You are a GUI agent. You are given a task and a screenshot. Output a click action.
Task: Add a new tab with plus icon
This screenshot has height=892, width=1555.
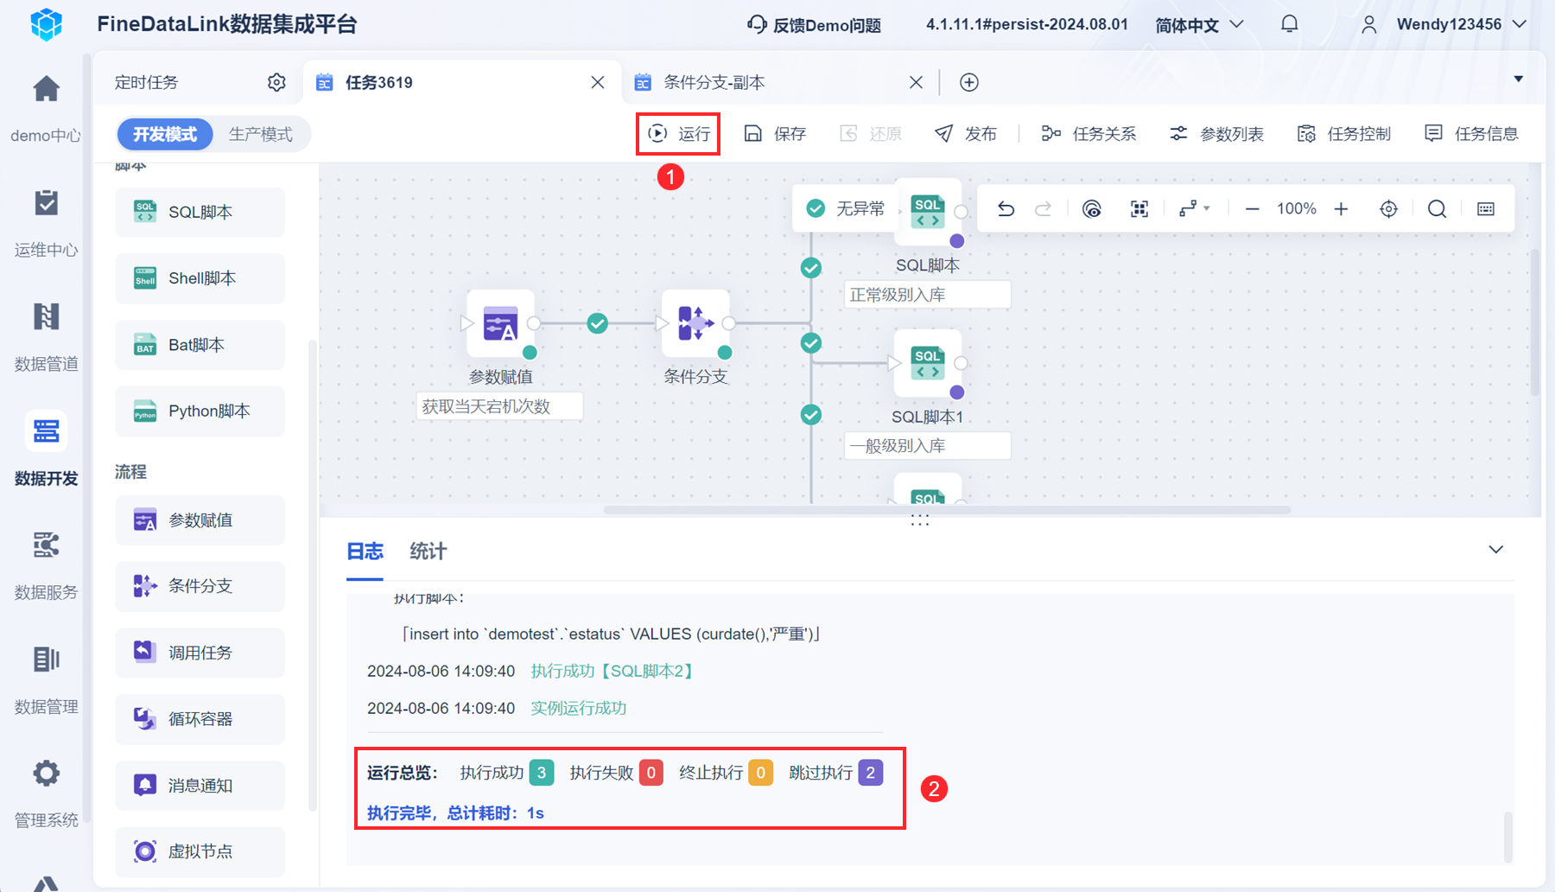click(x=969, y=82)
